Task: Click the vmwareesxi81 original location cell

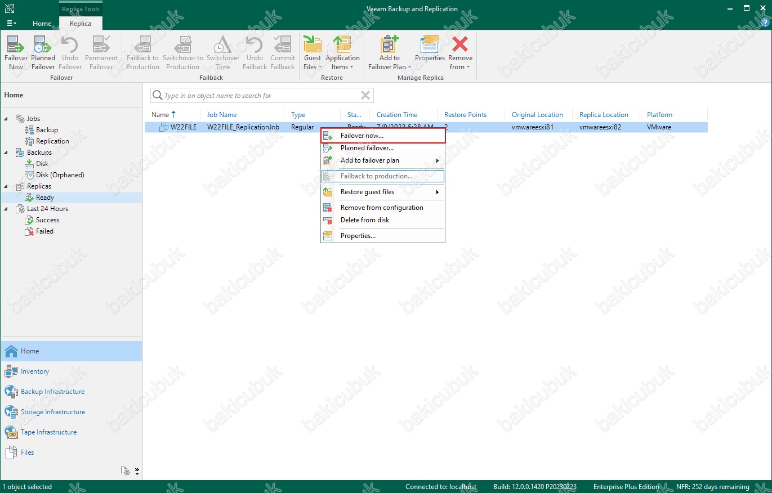Action: click(x=533, y=127)
